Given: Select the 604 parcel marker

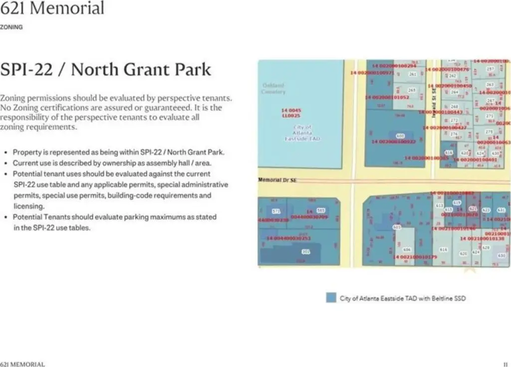Looking at the screenshot, I should tap(407, 249).
